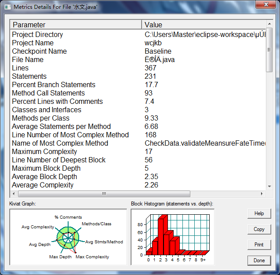Copy the metrics with Copy button
Viewport: 280px width, 275px height.
[259, 229]
